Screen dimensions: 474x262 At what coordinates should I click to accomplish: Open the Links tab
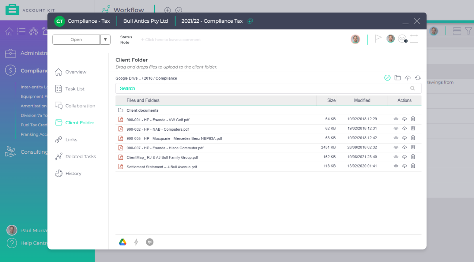click(66, 140)
